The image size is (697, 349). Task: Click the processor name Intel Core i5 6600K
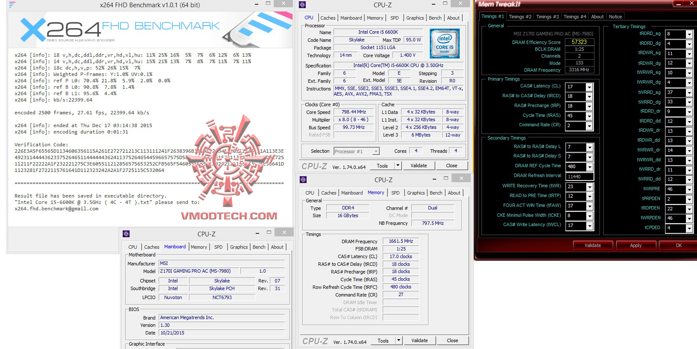coord(378,32)
